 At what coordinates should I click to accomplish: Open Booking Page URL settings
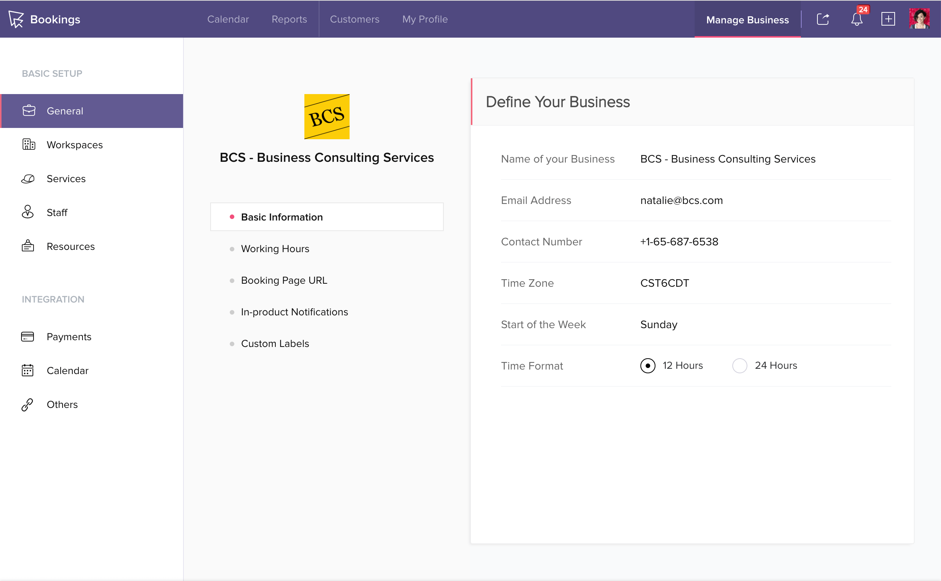coord(284,280)
